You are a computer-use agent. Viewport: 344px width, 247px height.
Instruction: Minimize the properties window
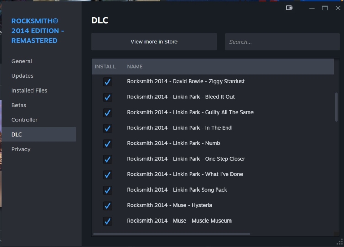312,8
